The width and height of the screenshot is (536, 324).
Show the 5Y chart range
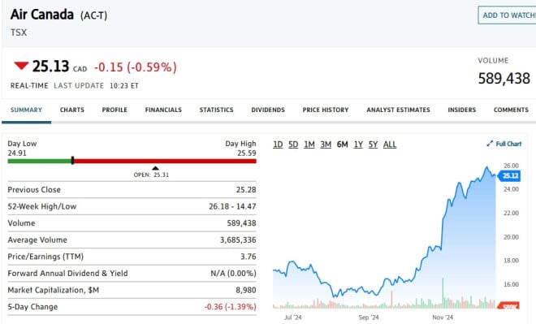[x=373, y=145]
